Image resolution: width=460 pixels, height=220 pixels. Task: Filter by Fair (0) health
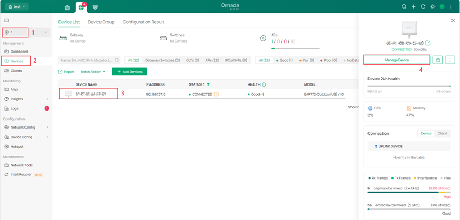pyautogui.click(x=306, y=60)
